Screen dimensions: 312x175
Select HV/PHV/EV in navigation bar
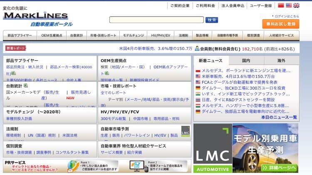coord(161,35)
